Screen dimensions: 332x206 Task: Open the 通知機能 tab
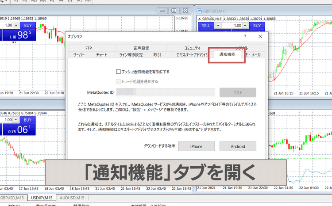pyautogui.click(x=227, y=54)
